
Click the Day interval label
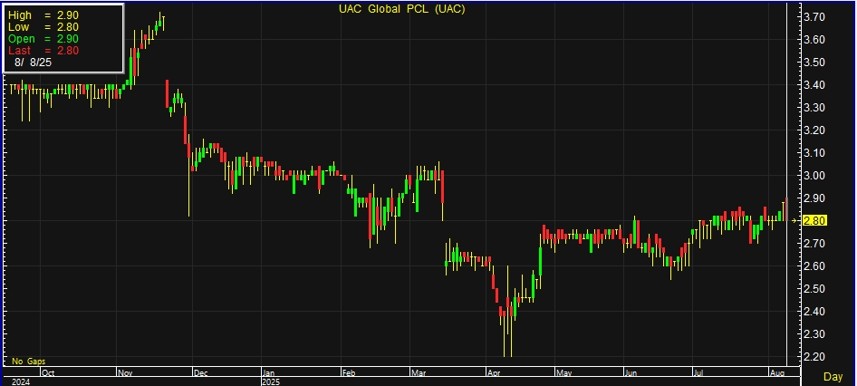(833, 377)
